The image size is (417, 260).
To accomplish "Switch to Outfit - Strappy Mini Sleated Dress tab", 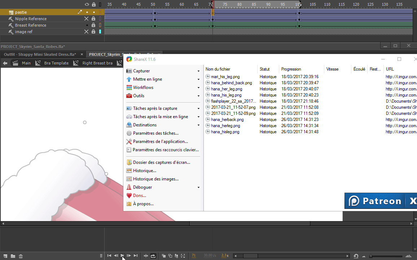I will [40, 54].
